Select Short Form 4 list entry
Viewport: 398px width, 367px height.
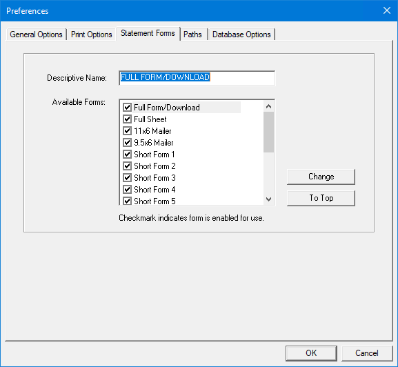pos(155,189)
